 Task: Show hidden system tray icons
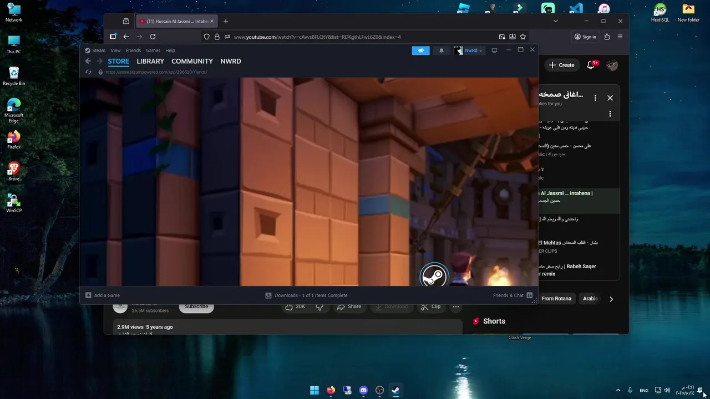(x=618, y=390)
